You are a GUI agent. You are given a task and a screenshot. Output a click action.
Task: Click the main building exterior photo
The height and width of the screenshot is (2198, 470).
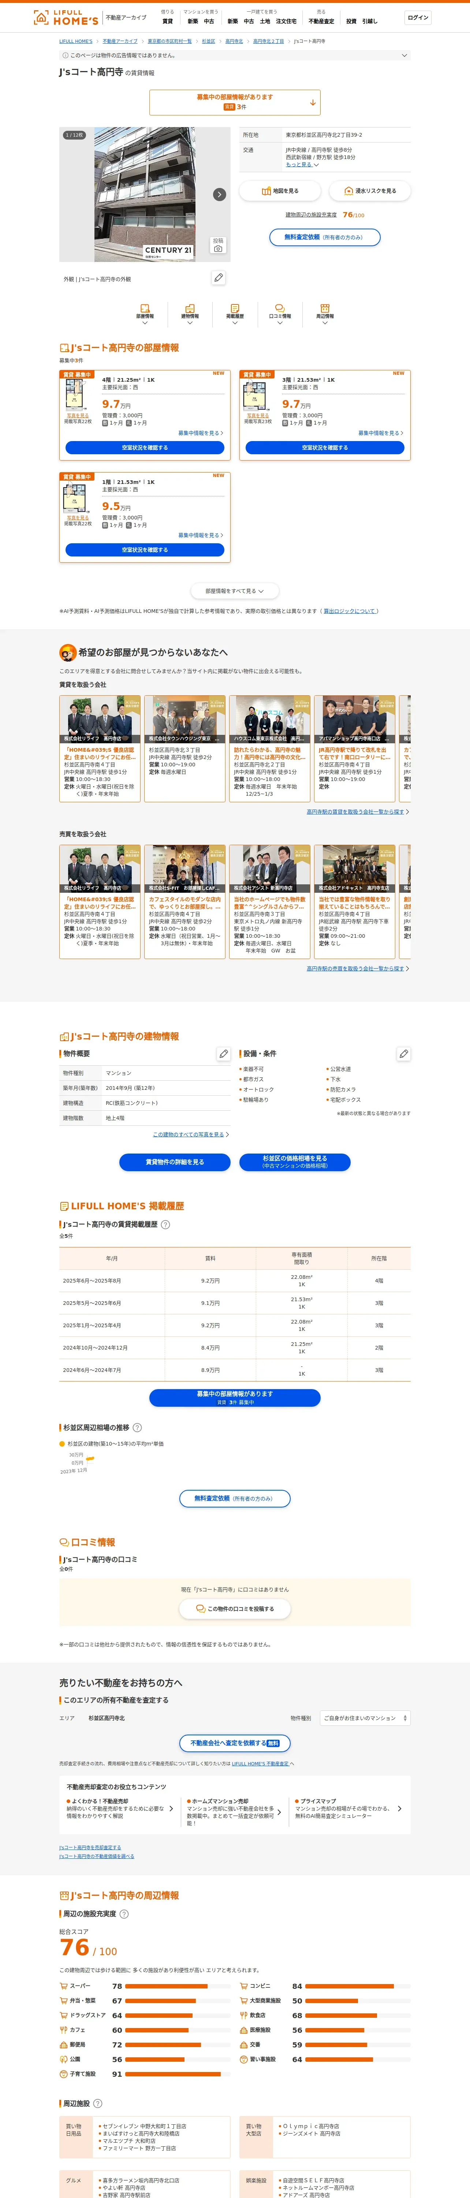pos(145,195)
